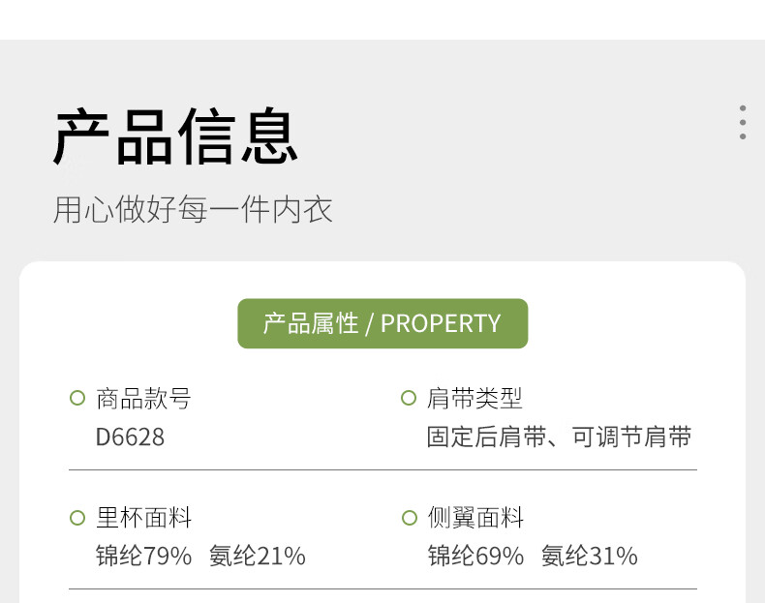This screenshot has height=603, width=765.
Task: Select the 肩带类型 label
Action: 474,398
